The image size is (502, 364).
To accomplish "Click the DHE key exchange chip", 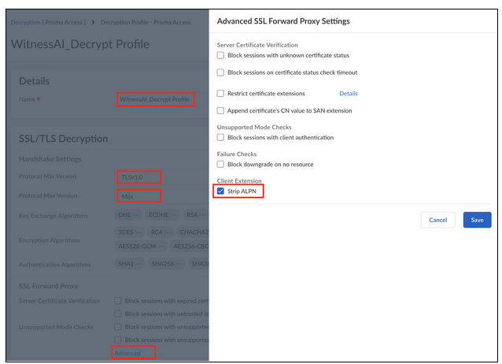I will tap(128, 214).
